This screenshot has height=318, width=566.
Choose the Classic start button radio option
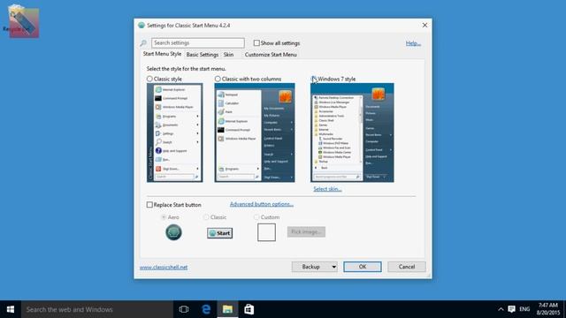point(206,217)
